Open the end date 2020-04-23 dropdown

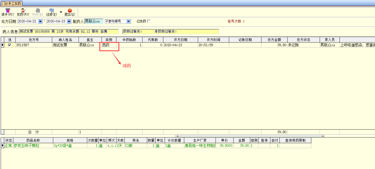(69, 21)
